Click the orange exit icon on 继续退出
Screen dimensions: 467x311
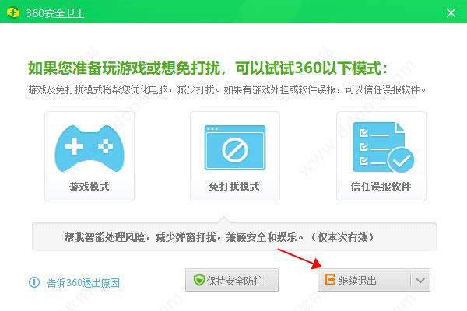[331, 281]
